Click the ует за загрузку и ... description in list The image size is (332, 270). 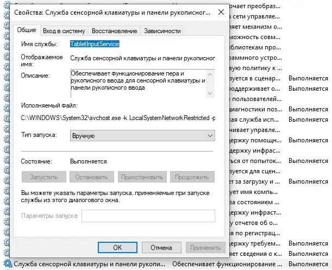(x=255, y=181)
